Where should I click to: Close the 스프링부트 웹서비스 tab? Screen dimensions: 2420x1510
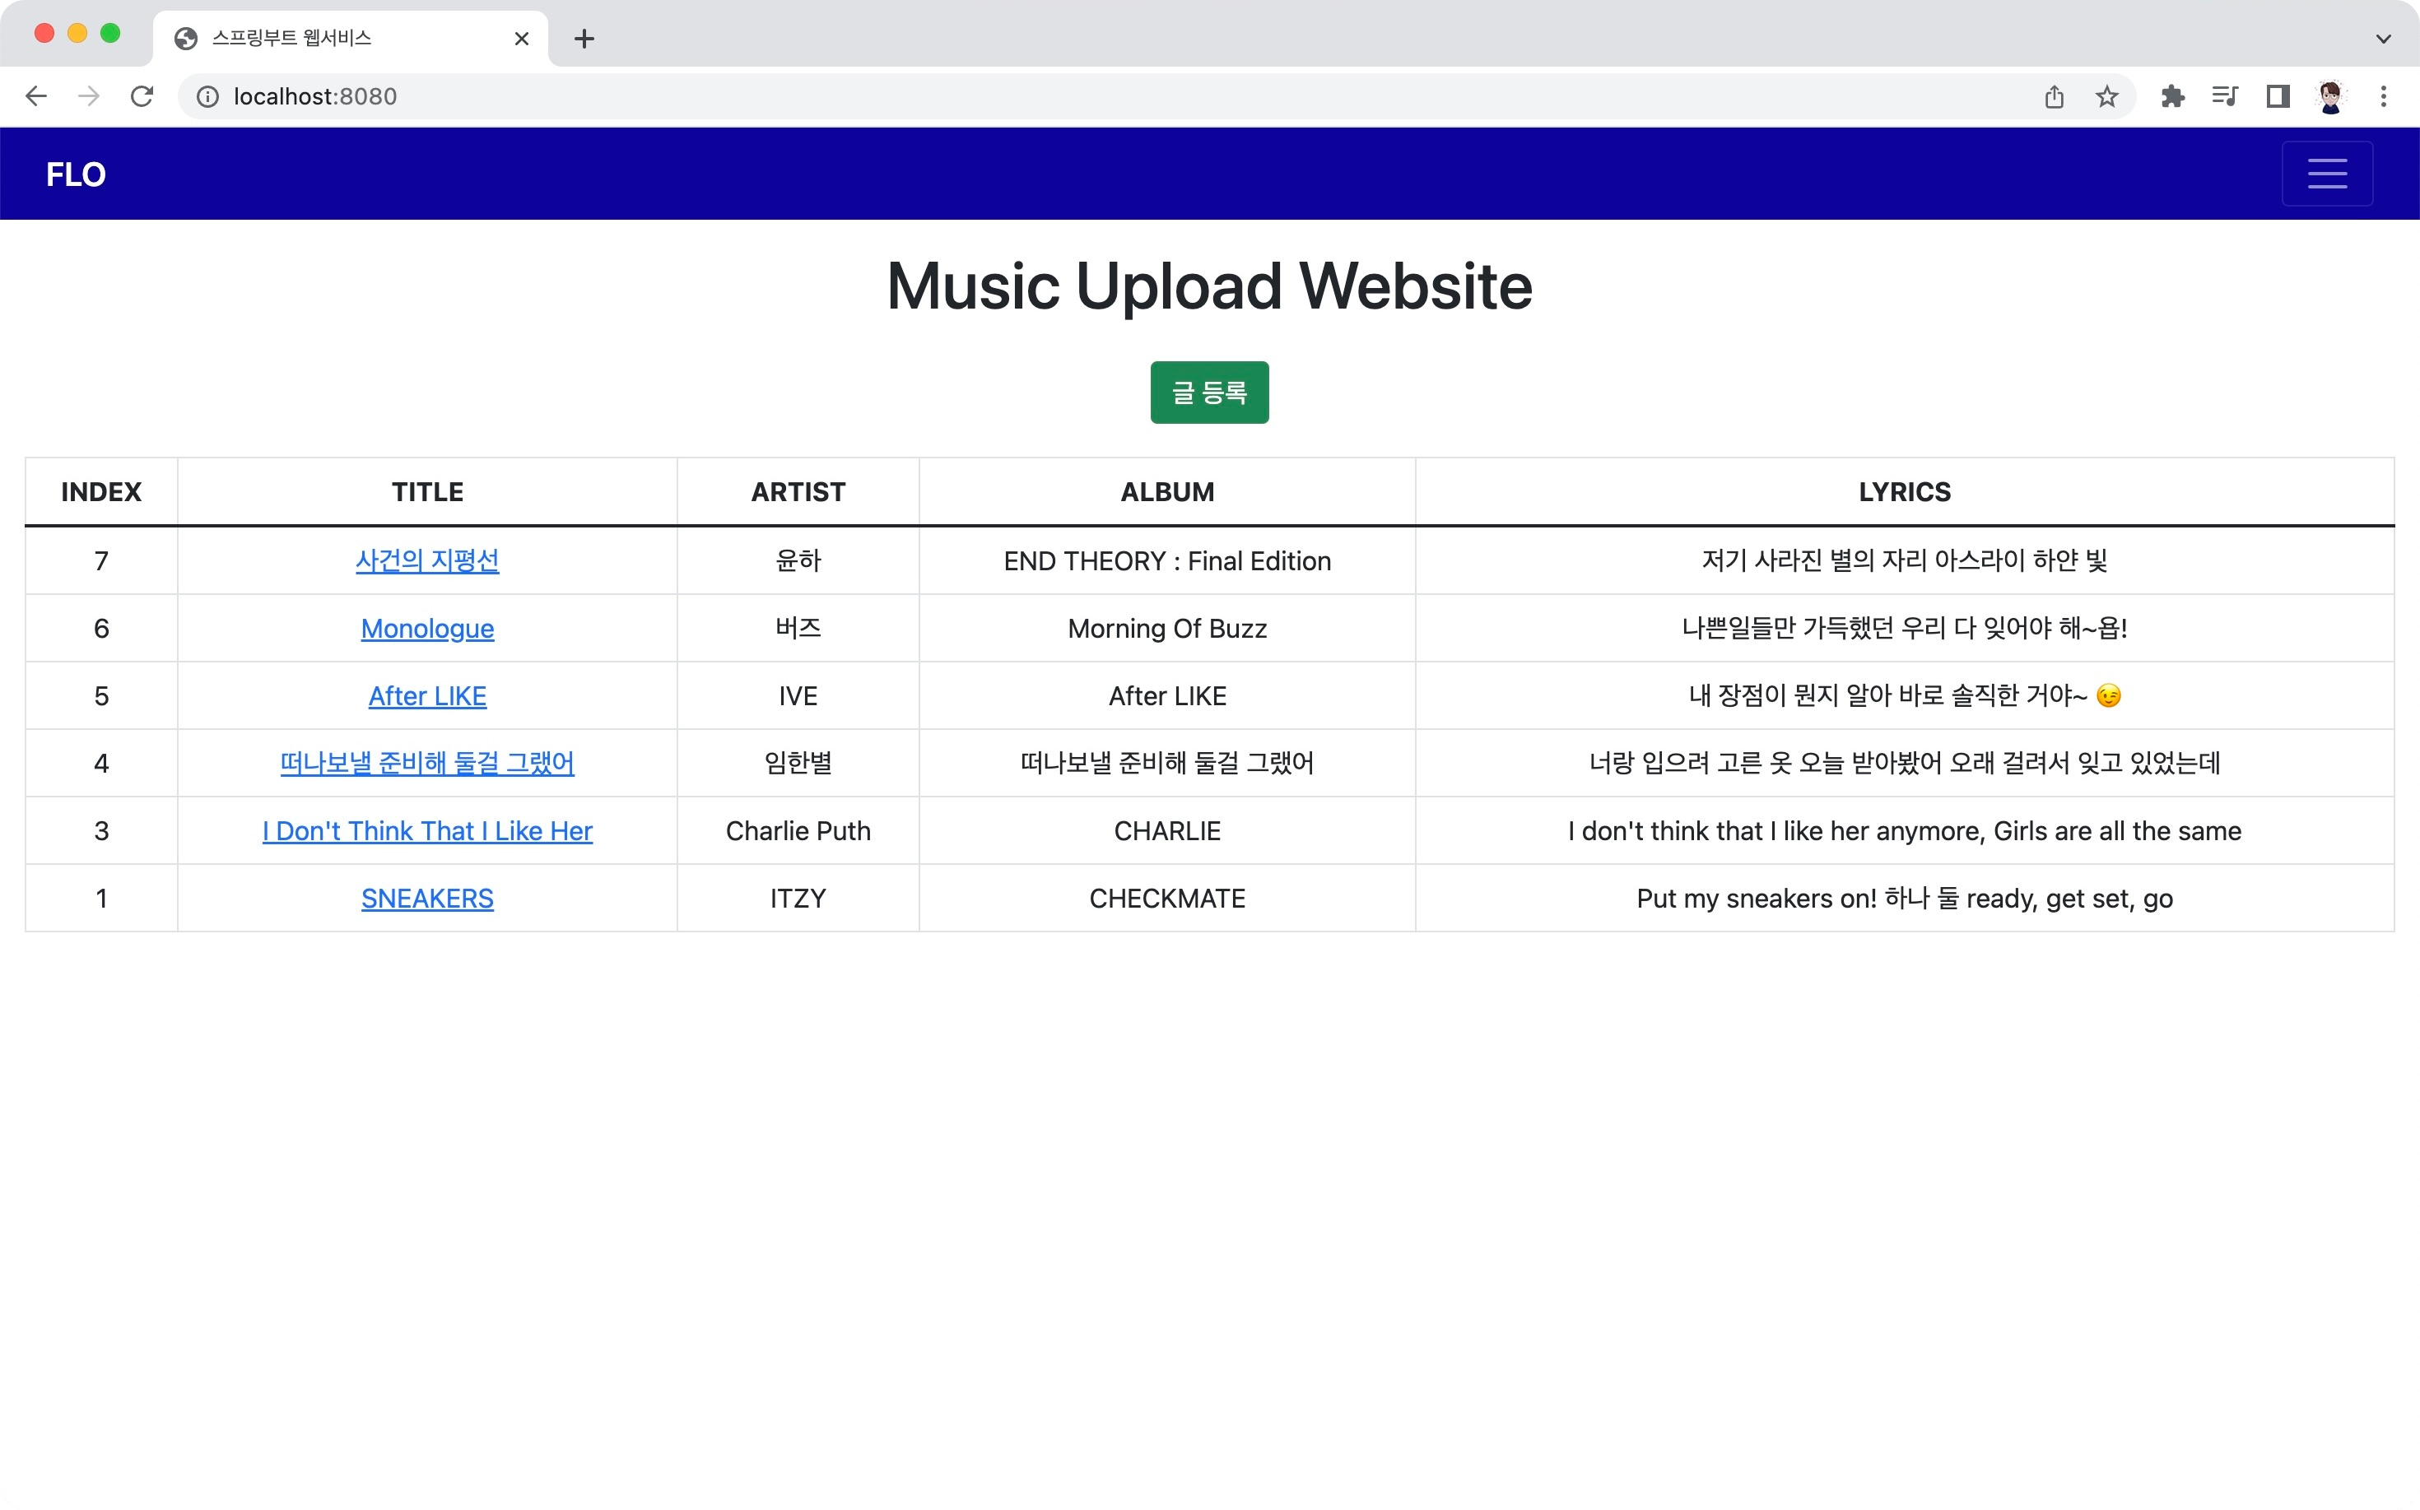(521, 39)
